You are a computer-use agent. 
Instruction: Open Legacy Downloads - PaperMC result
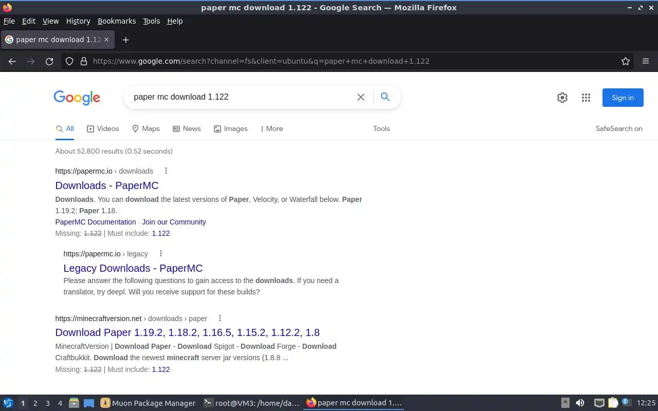[x=133, y=268]
